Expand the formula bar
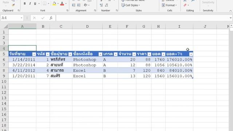 pos(230,18)
